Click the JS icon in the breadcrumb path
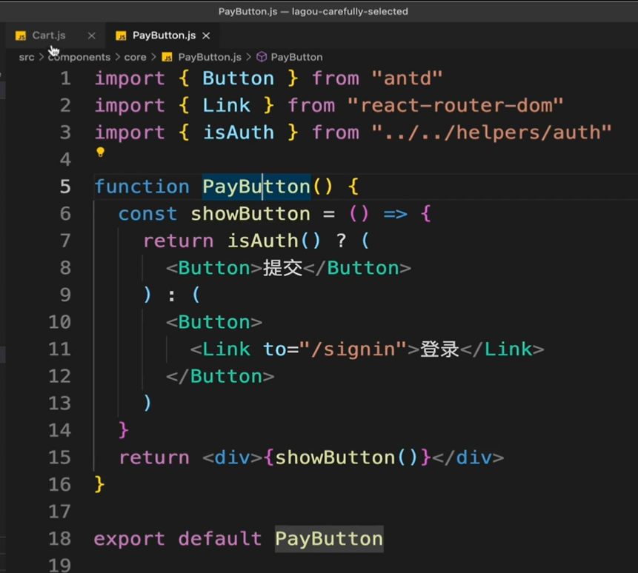Image resolution: width=638 pixels, height=573 pixels. click(167, 57)
